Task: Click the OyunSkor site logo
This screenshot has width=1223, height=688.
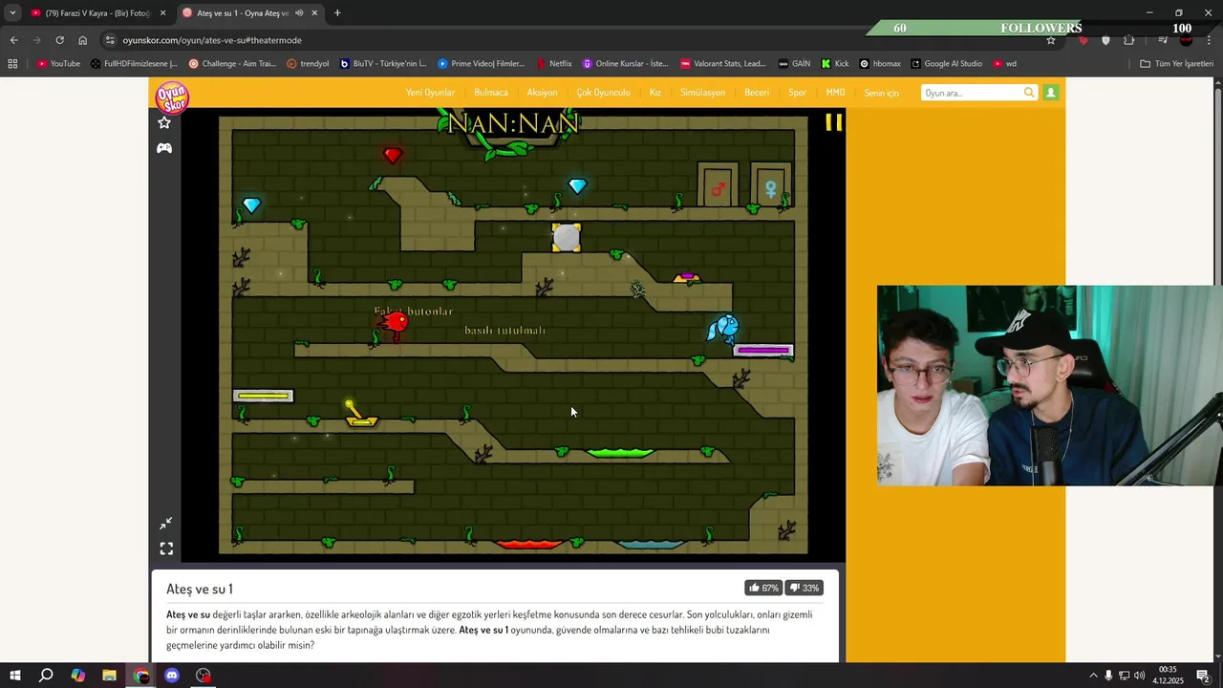Action: point(173,97)
